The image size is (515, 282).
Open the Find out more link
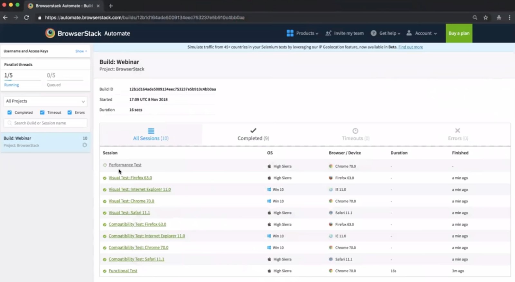(411, 47)
